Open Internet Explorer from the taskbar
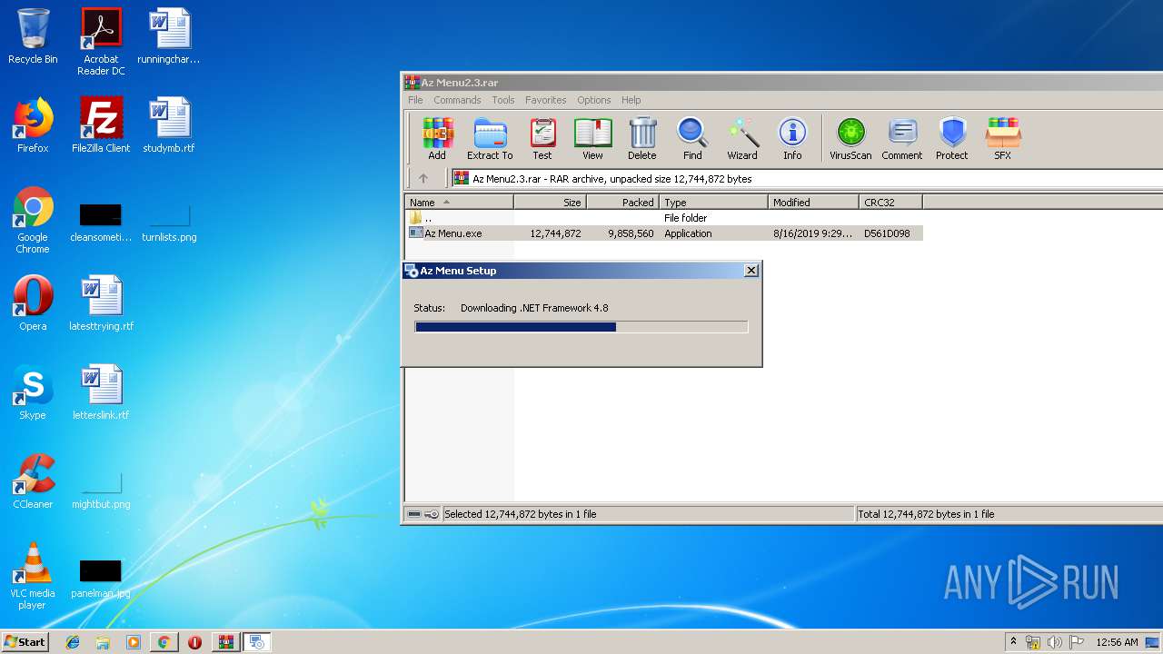1163x654 pixels. pos(73,642)
